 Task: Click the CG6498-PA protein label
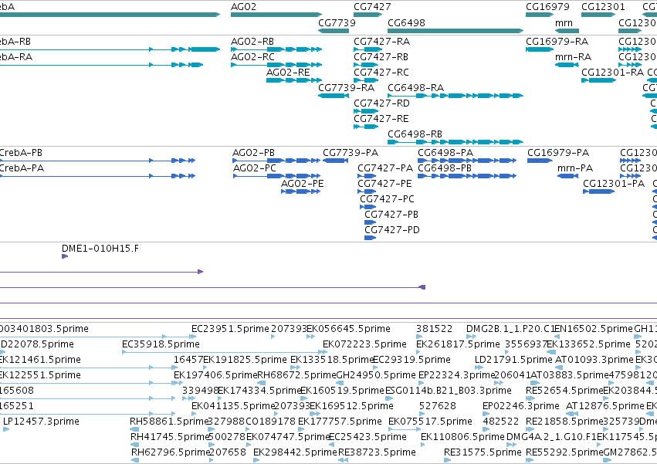point(445,153)
